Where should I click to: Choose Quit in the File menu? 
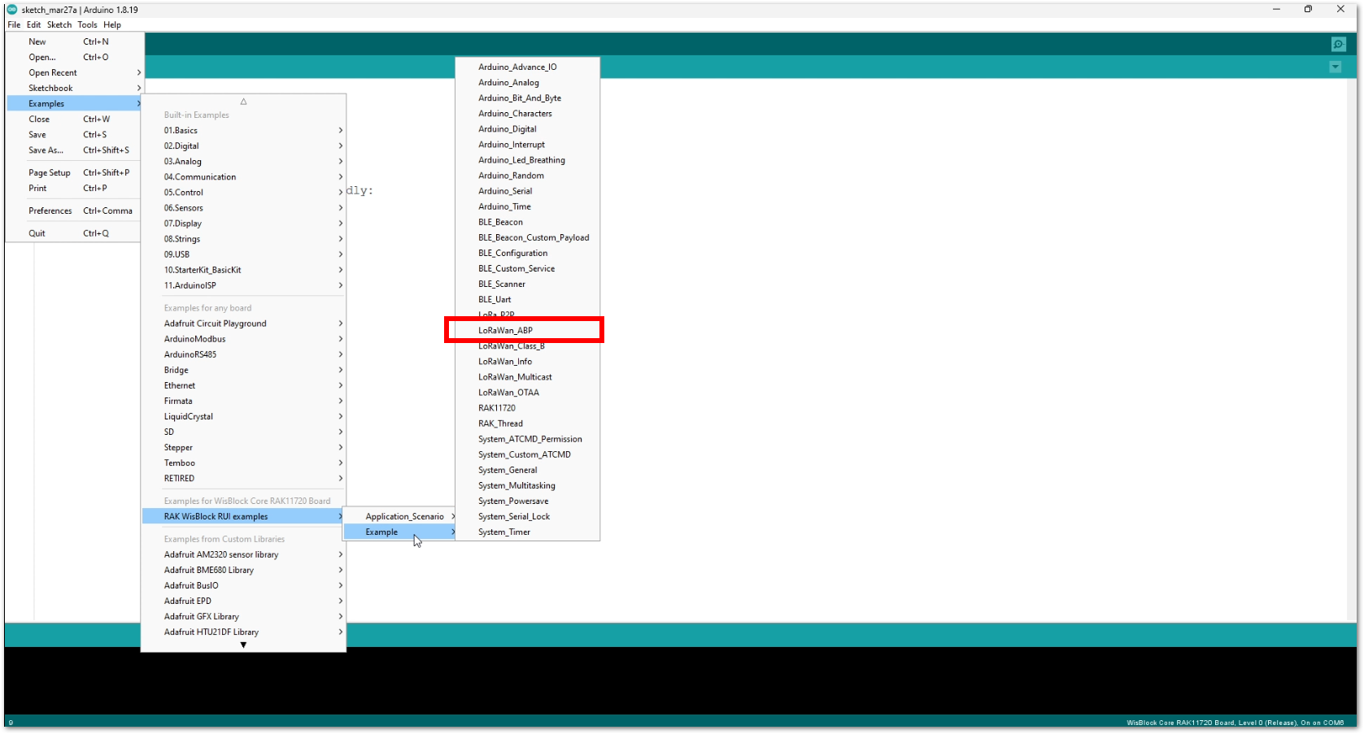(74, 233)
